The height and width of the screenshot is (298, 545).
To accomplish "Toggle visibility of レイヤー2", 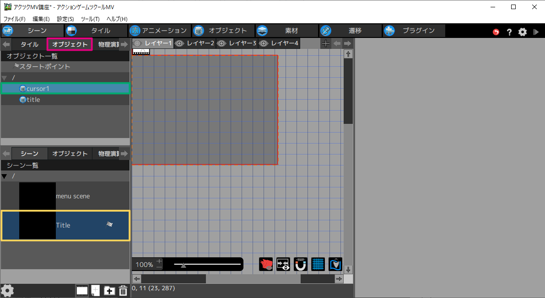I will 179,43.
